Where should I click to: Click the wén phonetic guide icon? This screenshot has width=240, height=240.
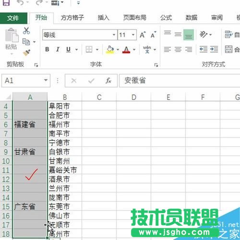pyautogui.click(x=147, y=49)
